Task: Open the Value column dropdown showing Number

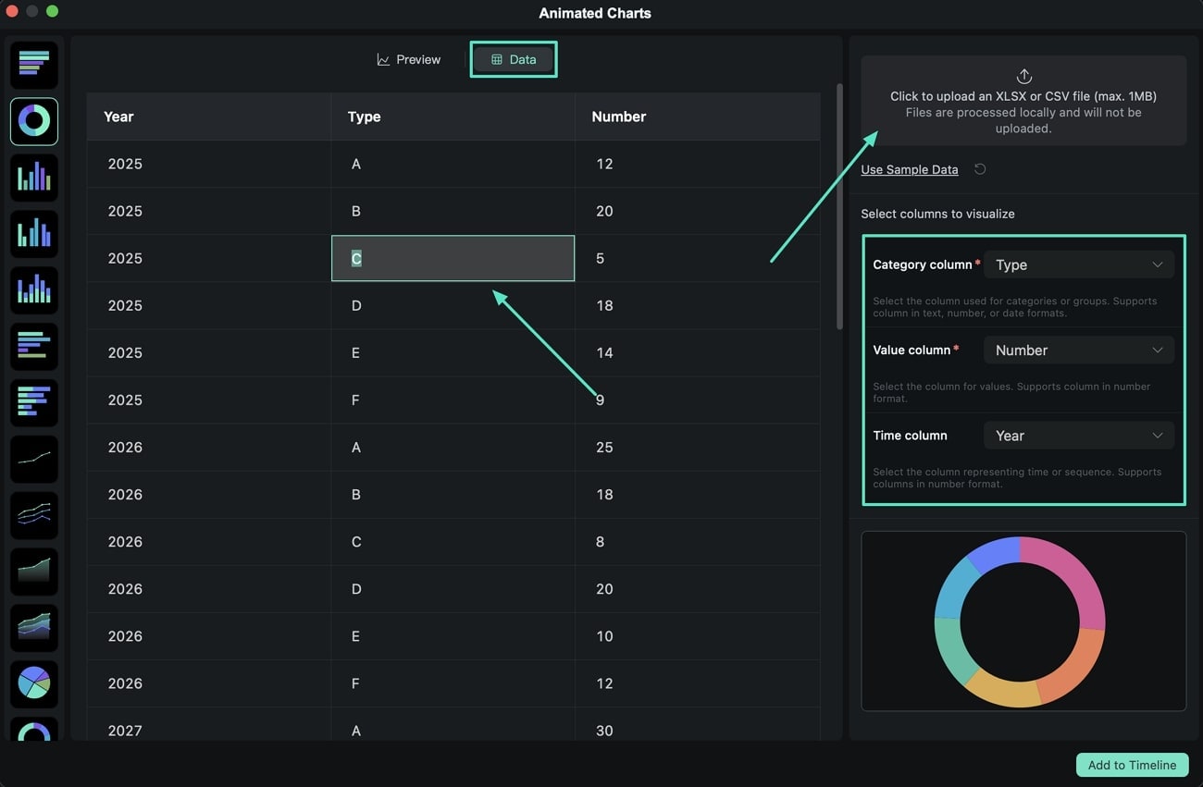Action: (1078, 350)
